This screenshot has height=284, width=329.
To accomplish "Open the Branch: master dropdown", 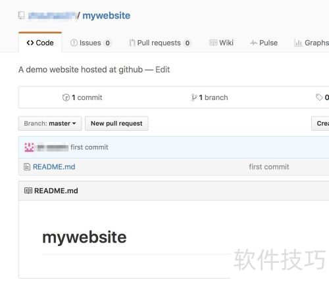I will pos(50,124).
